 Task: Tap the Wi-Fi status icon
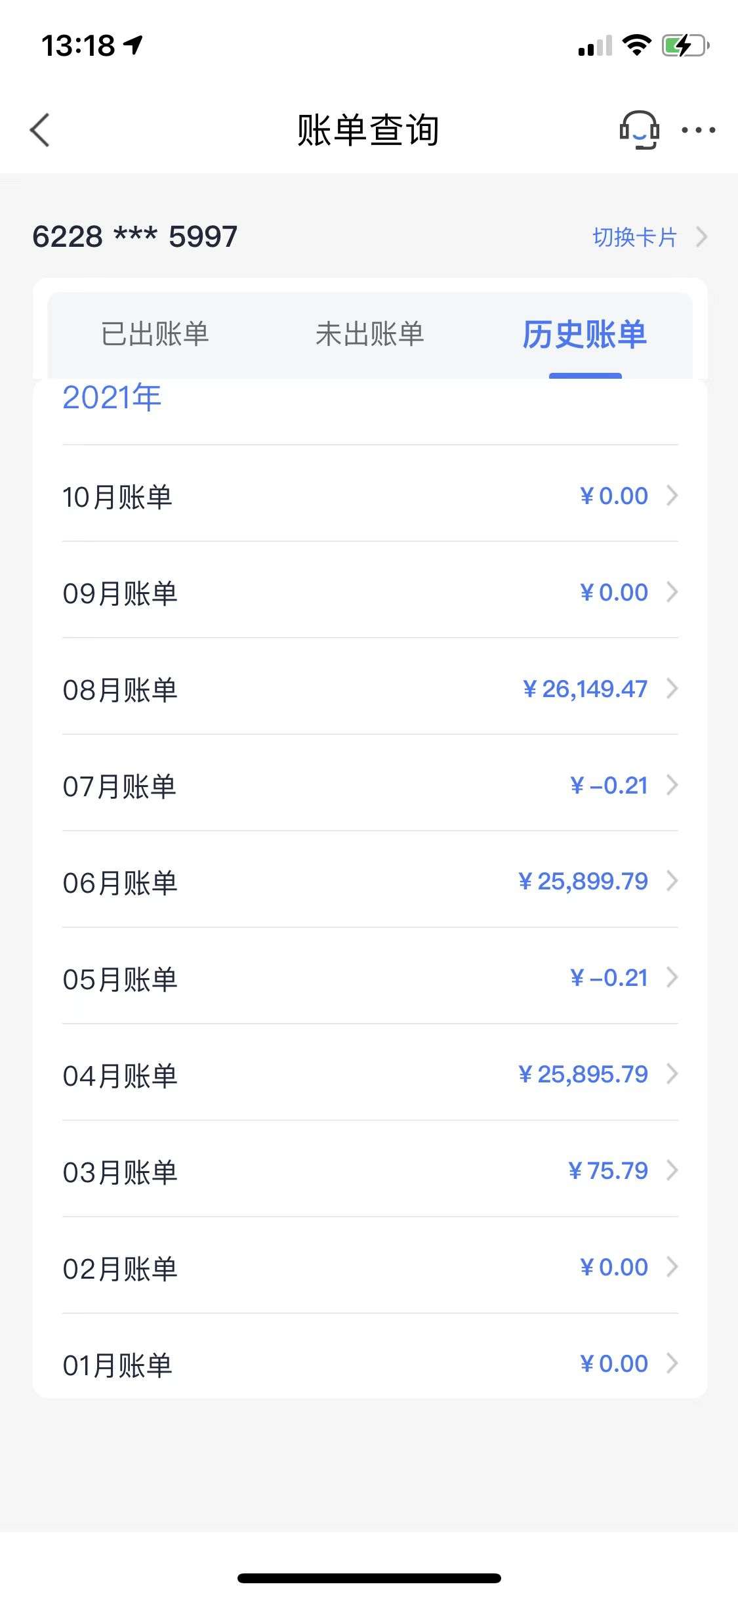(636, 45)
